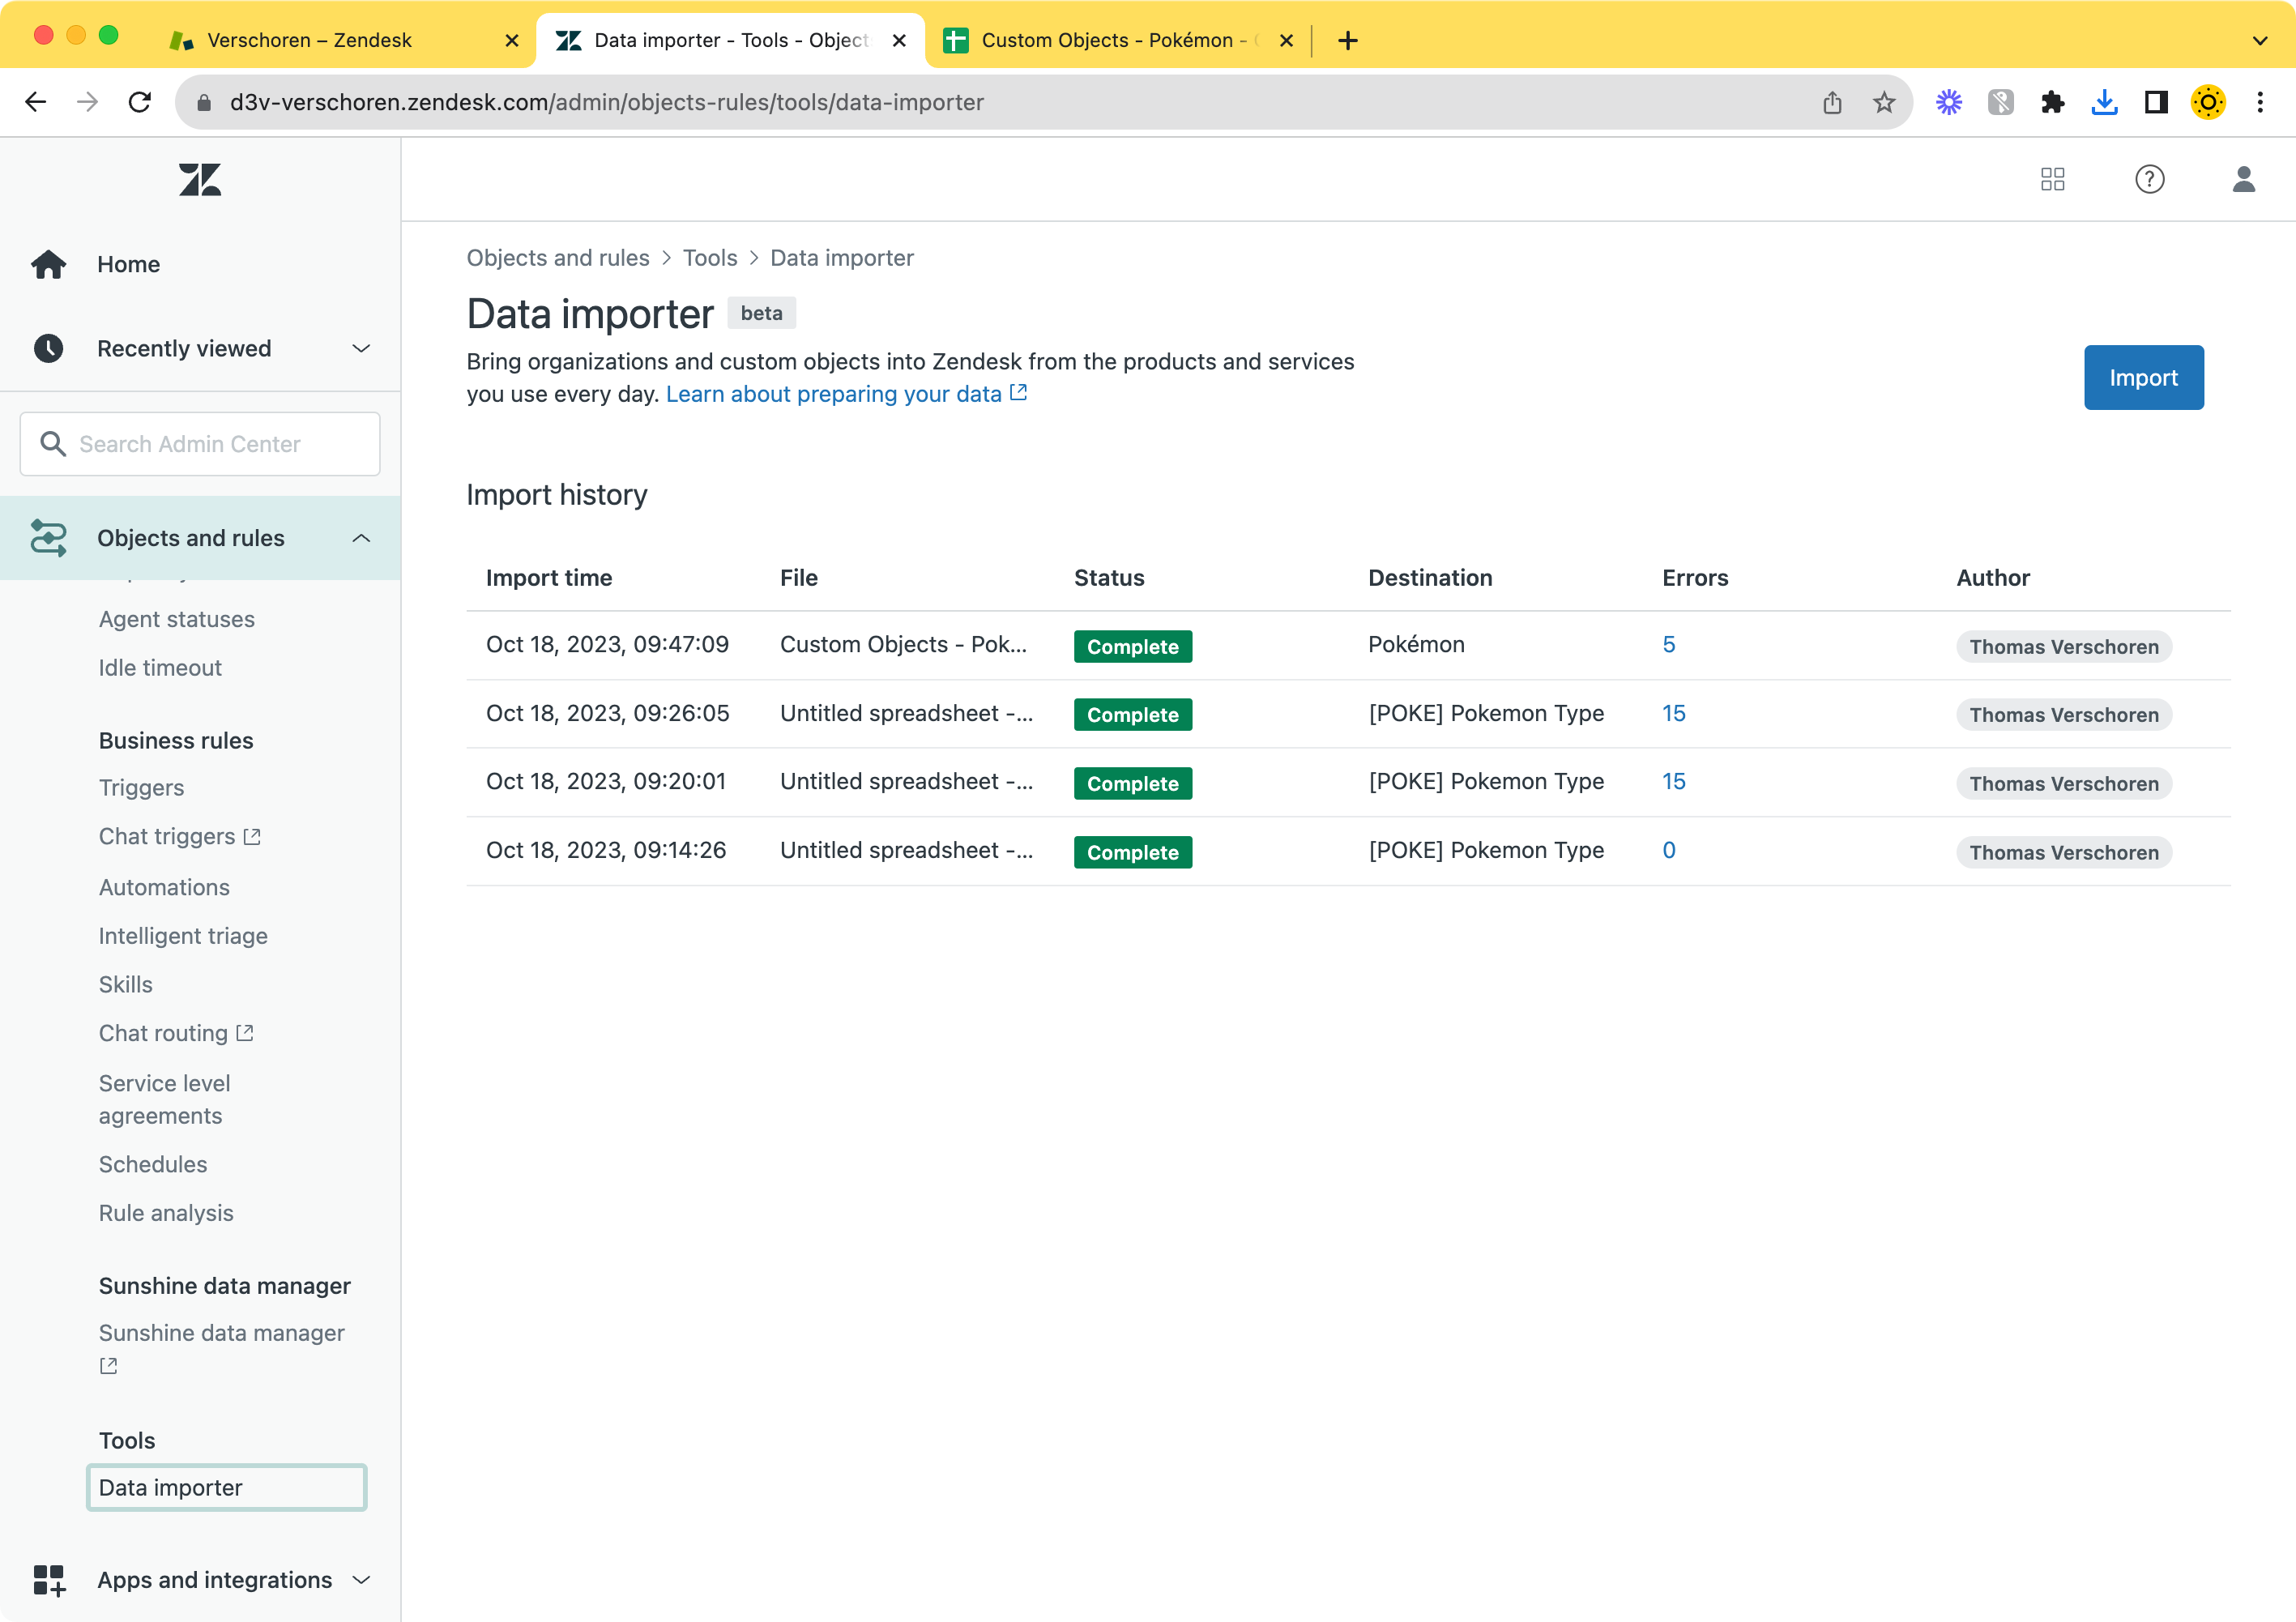Expand the Recently viewed section
Image resolution: width=2296 pixels, height=1622 pixels.
tap(361, 348)
